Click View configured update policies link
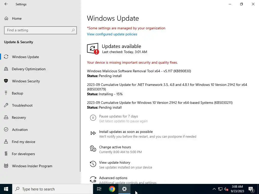The height and width of the screenshot is (194, 259). click(x=112, y=34)
